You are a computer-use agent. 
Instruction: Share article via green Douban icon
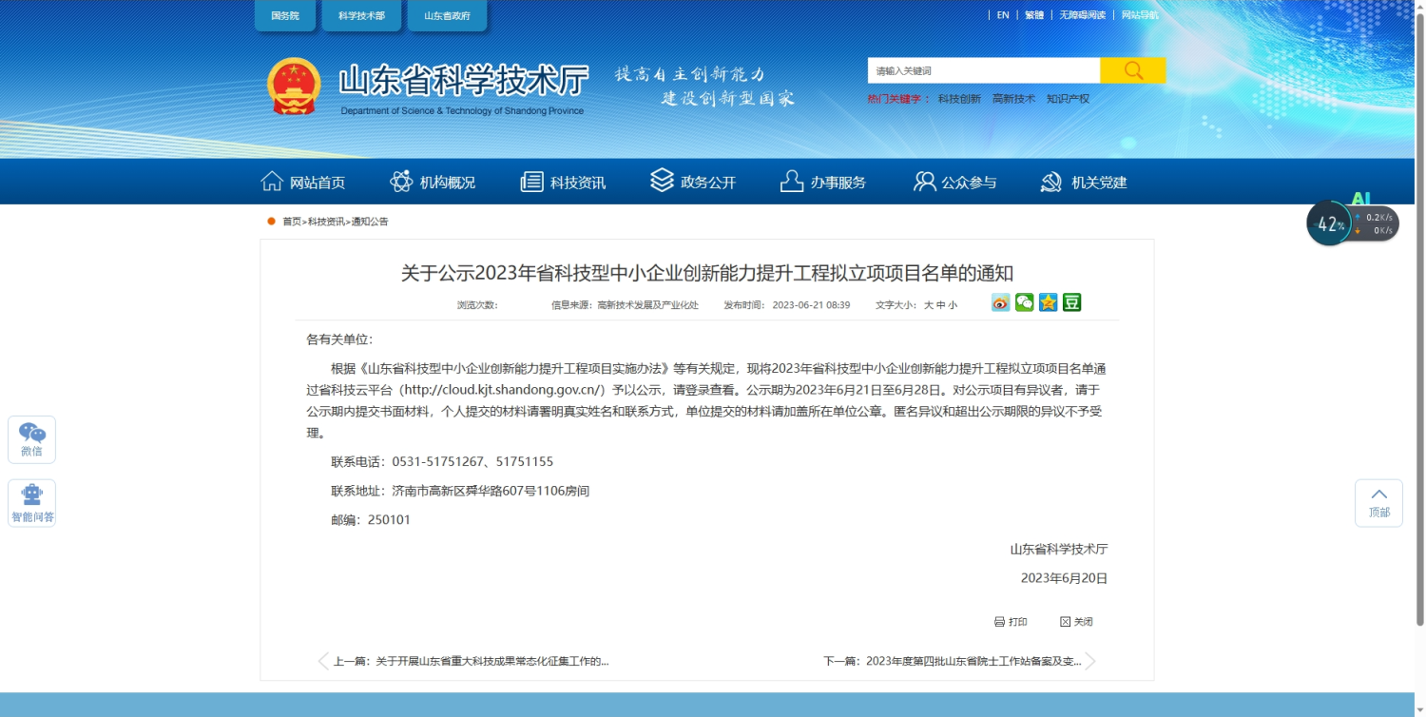click(1071, 303)
